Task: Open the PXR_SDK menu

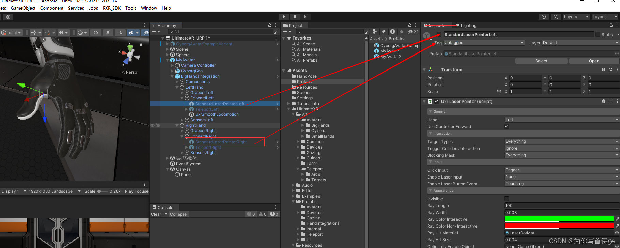Action: [112, 8]
